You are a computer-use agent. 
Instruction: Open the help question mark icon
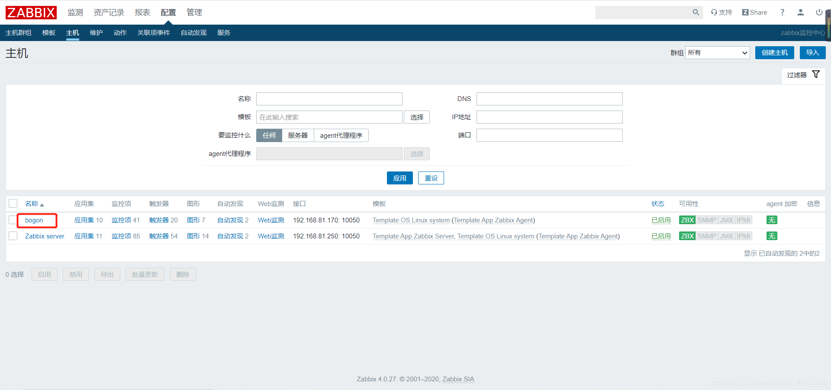coord(782,13)
